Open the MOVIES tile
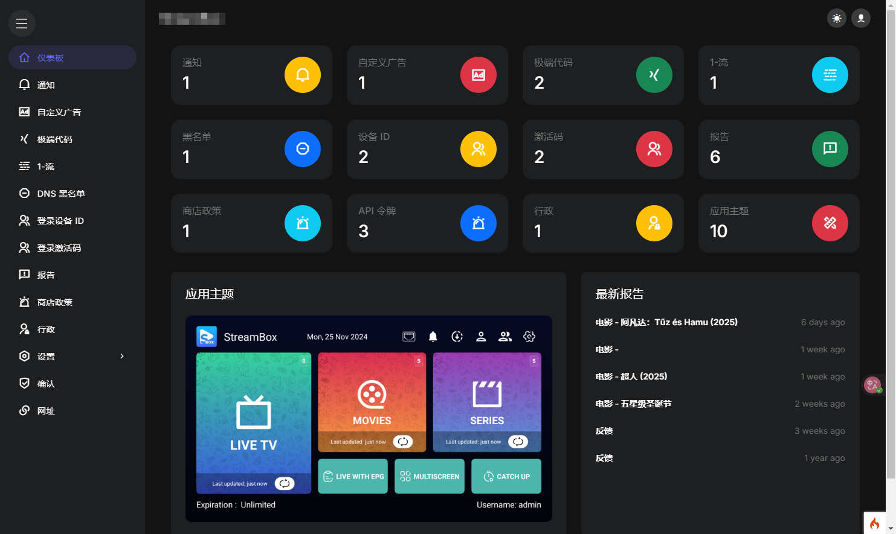896x534 pixels. point(372,402)
